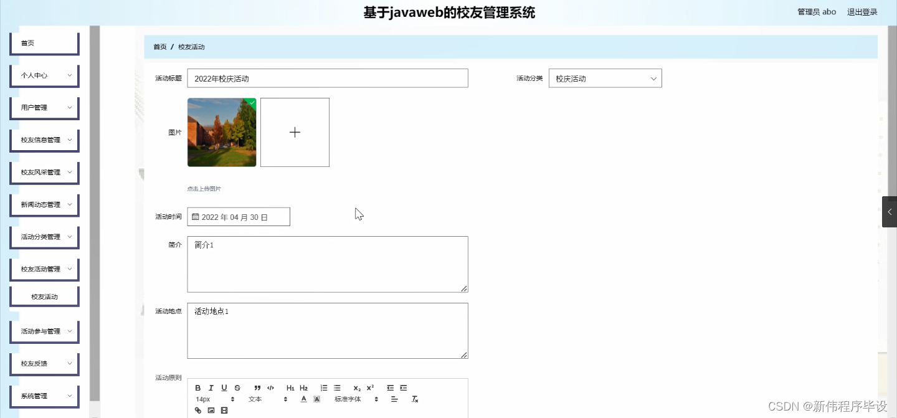This screenshot has width=897, height=418.
Task: Expand the 用户管理 sidebar menu
Action: pos(44,107)
